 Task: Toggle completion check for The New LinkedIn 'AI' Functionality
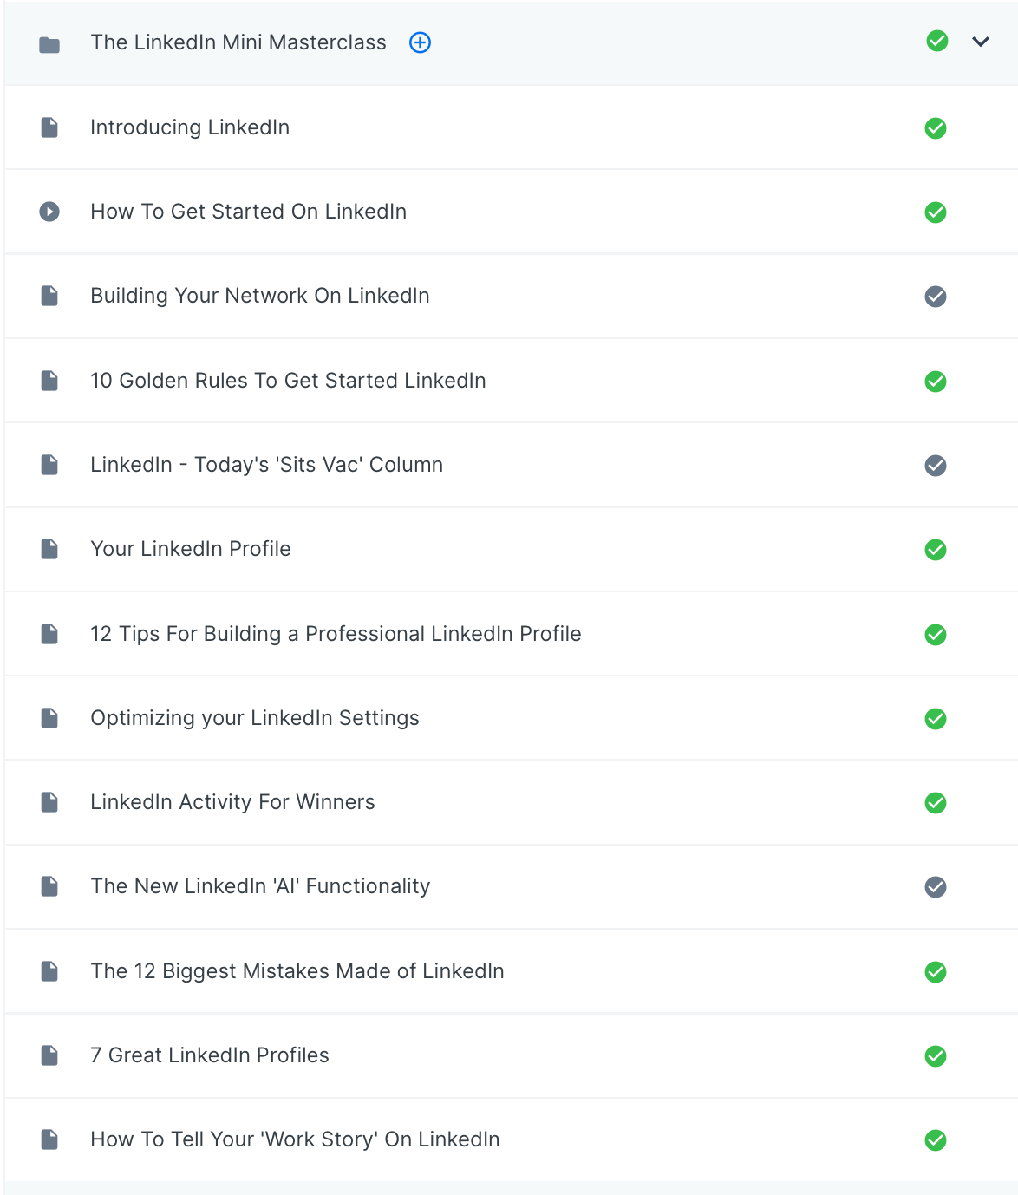pyautogui.click(x=936, y=887)
